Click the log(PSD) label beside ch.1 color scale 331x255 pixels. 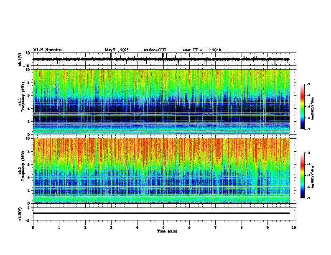click(x=313, y=108)
